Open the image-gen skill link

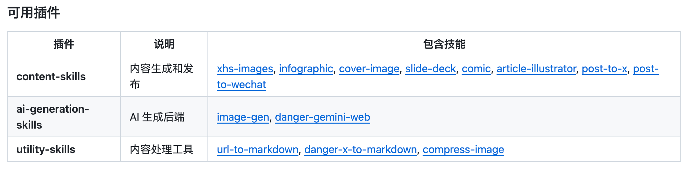(x=243, y=117)
